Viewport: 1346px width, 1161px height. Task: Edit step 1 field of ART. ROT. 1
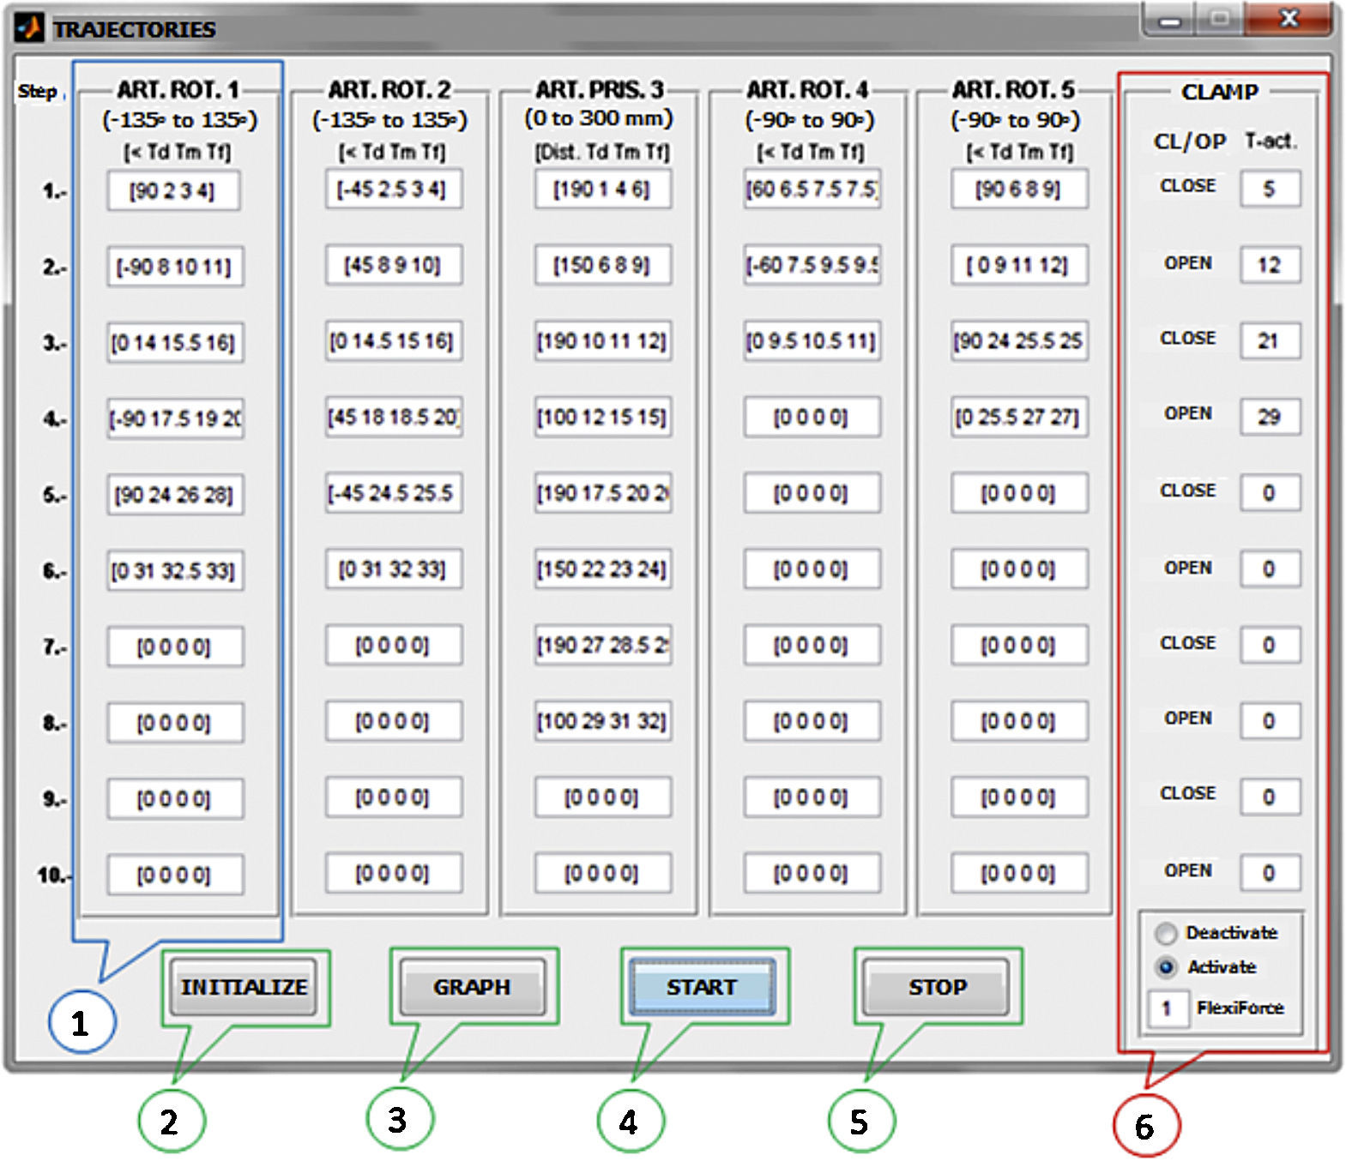(x=173, y=190)
